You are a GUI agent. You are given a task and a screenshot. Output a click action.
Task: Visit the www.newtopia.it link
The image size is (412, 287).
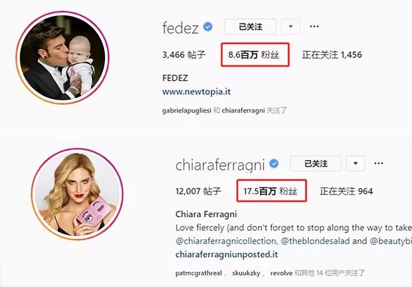pos(196,92)
